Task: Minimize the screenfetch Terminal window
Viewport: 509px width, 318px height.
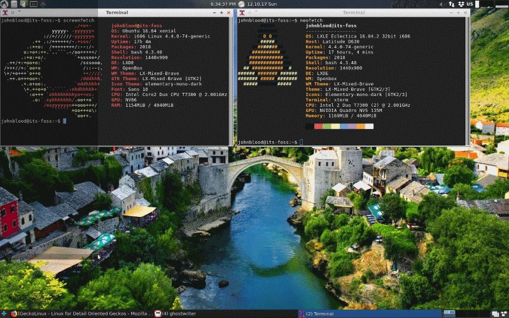Action: pyautogui.click(x=214, y=13)
